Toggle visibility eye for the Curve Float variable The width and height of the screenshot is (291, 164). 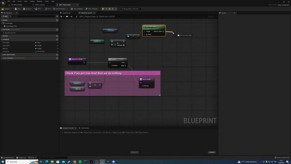(x=57, y=51)
